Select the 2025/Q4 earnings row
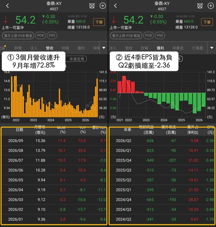The image size is (216, 227). pos(162,160)
